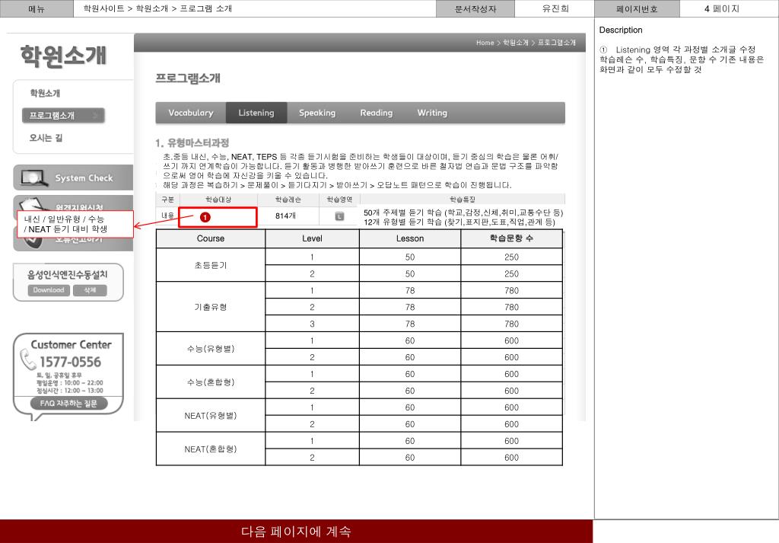Click the 학습특징 header cell

(462, 200)
